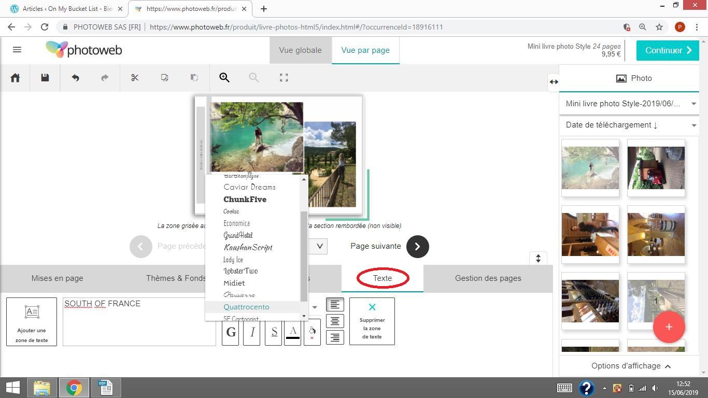Click the scissors cut icon
The width and height of the screenshot is (708, 398).
(135, 78)
